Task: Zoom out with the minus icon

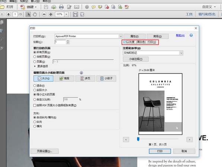Action: 44,14
